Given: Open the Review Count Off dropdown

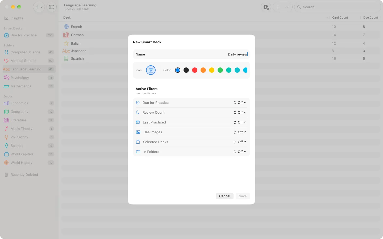Looking at the screenshot, I should point(240,113).
